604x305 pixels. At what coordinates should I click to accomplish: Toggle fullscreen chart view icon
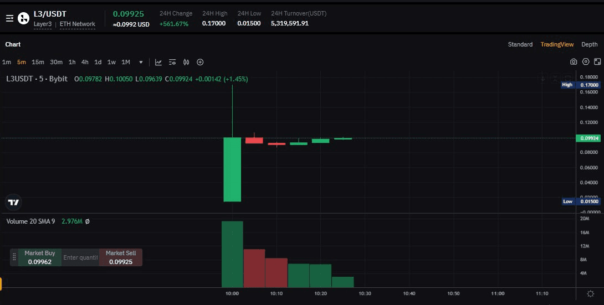597,61
